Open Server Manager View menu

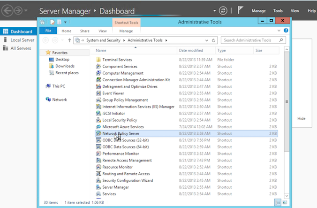(294, 11)
